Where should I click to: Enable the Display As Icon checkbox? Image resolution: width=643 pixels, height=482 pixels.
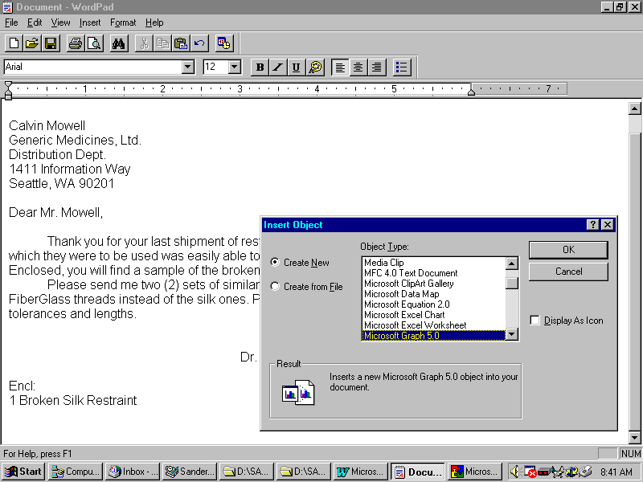[x=535, y=321]
